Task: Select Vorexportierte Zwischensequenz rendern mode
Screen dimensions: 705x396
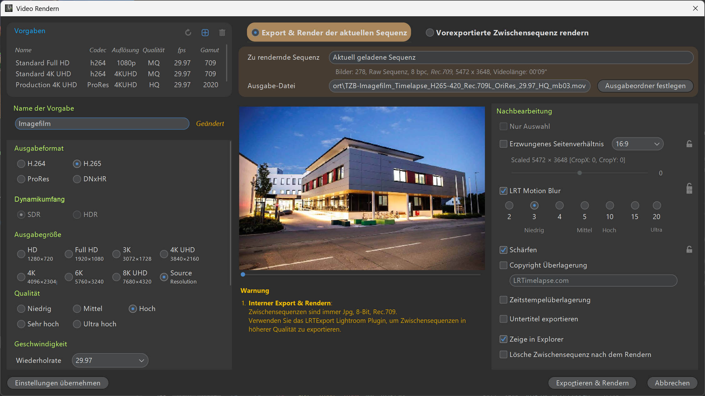Action: 430,33
